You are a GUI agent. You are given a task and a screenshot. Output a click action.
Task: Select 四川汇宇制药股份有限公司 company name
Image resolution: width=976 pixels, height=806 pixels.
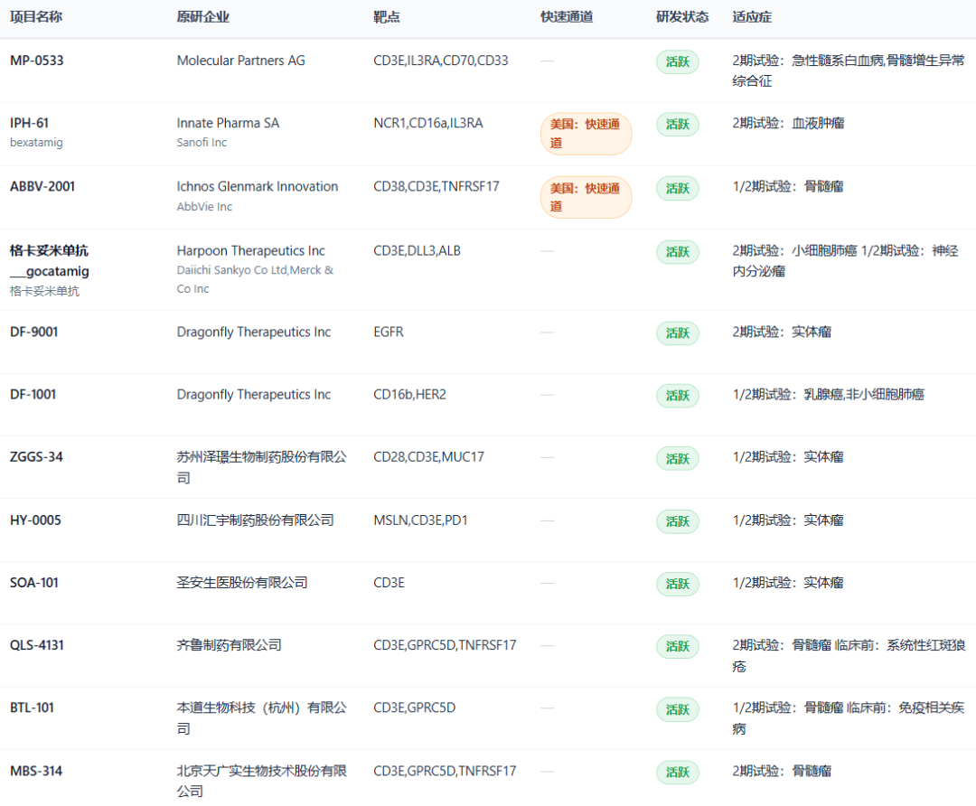pos(255,520)
